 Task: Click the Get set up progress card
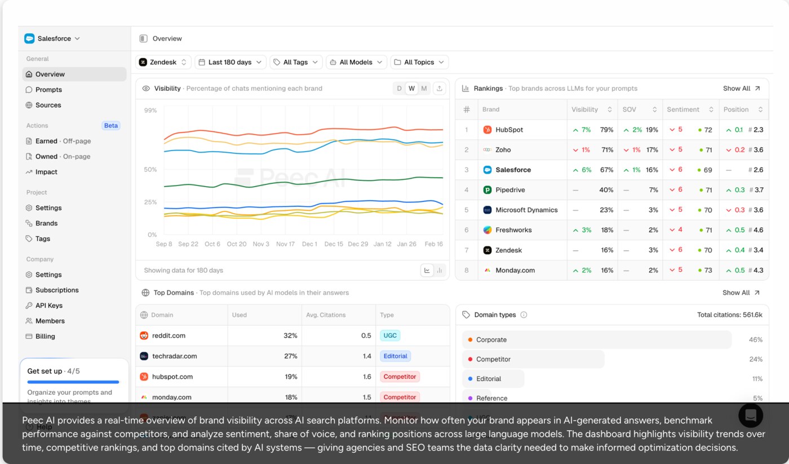pyautogui.click(x=74, y=381)
